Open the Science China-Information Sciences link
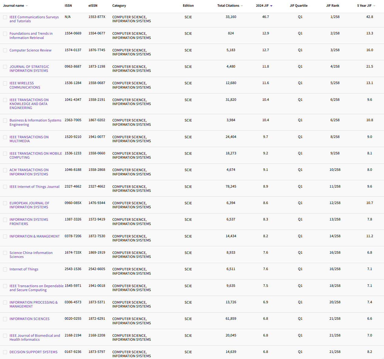The height and width of the screenshot is (359, 384). (31, 255)
